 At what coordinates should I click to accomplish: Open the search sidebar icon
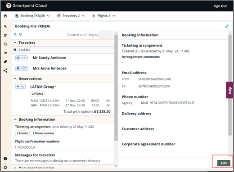(x=5, y=44)
